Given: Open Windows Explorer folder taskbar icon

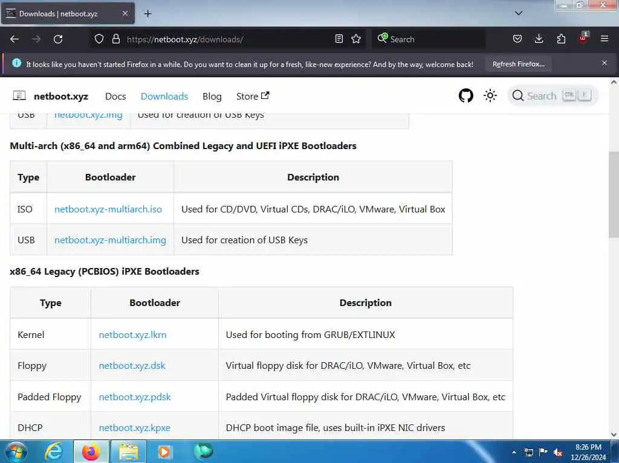Looking at the screenshot, I should tap(129, 452).
